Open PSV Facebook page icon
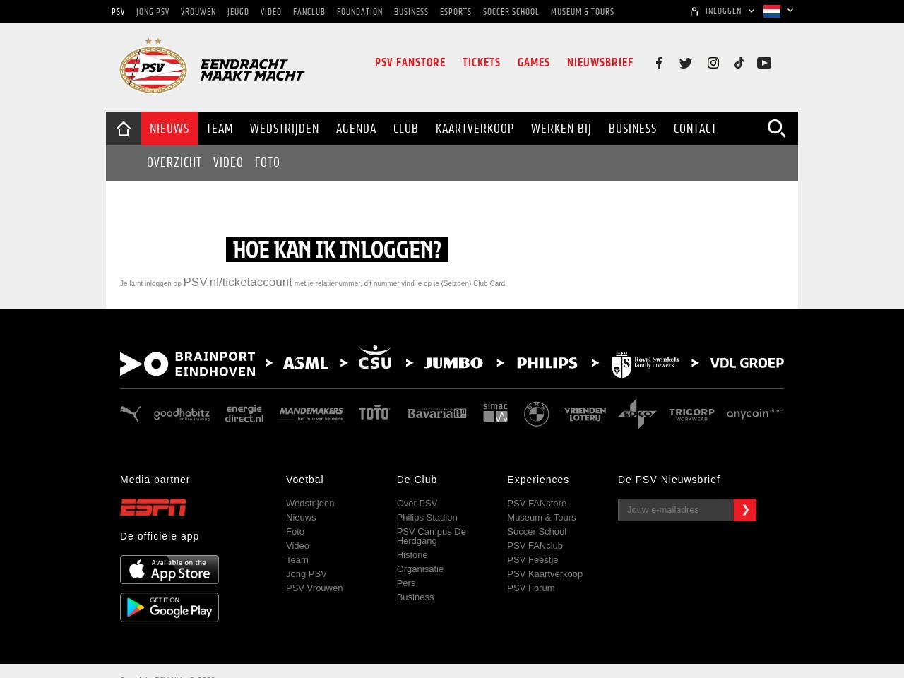Screen dimensions: 904x678 pyautogui.click(x=658, y=63)
